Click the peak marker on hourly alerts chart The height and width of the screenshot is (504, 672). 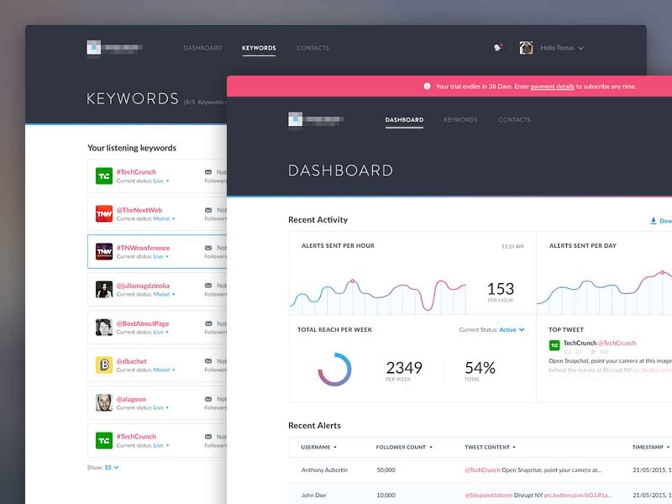pos(352,281)
